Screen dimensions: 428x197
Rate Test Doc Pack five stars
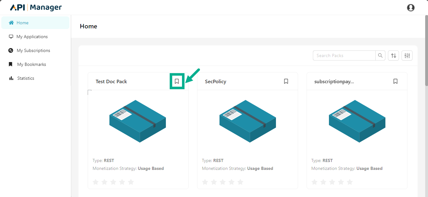click(131, 182)
